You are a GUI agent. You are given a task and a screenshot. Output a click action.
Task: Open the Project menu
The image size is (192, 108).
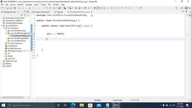coord(43,5)
